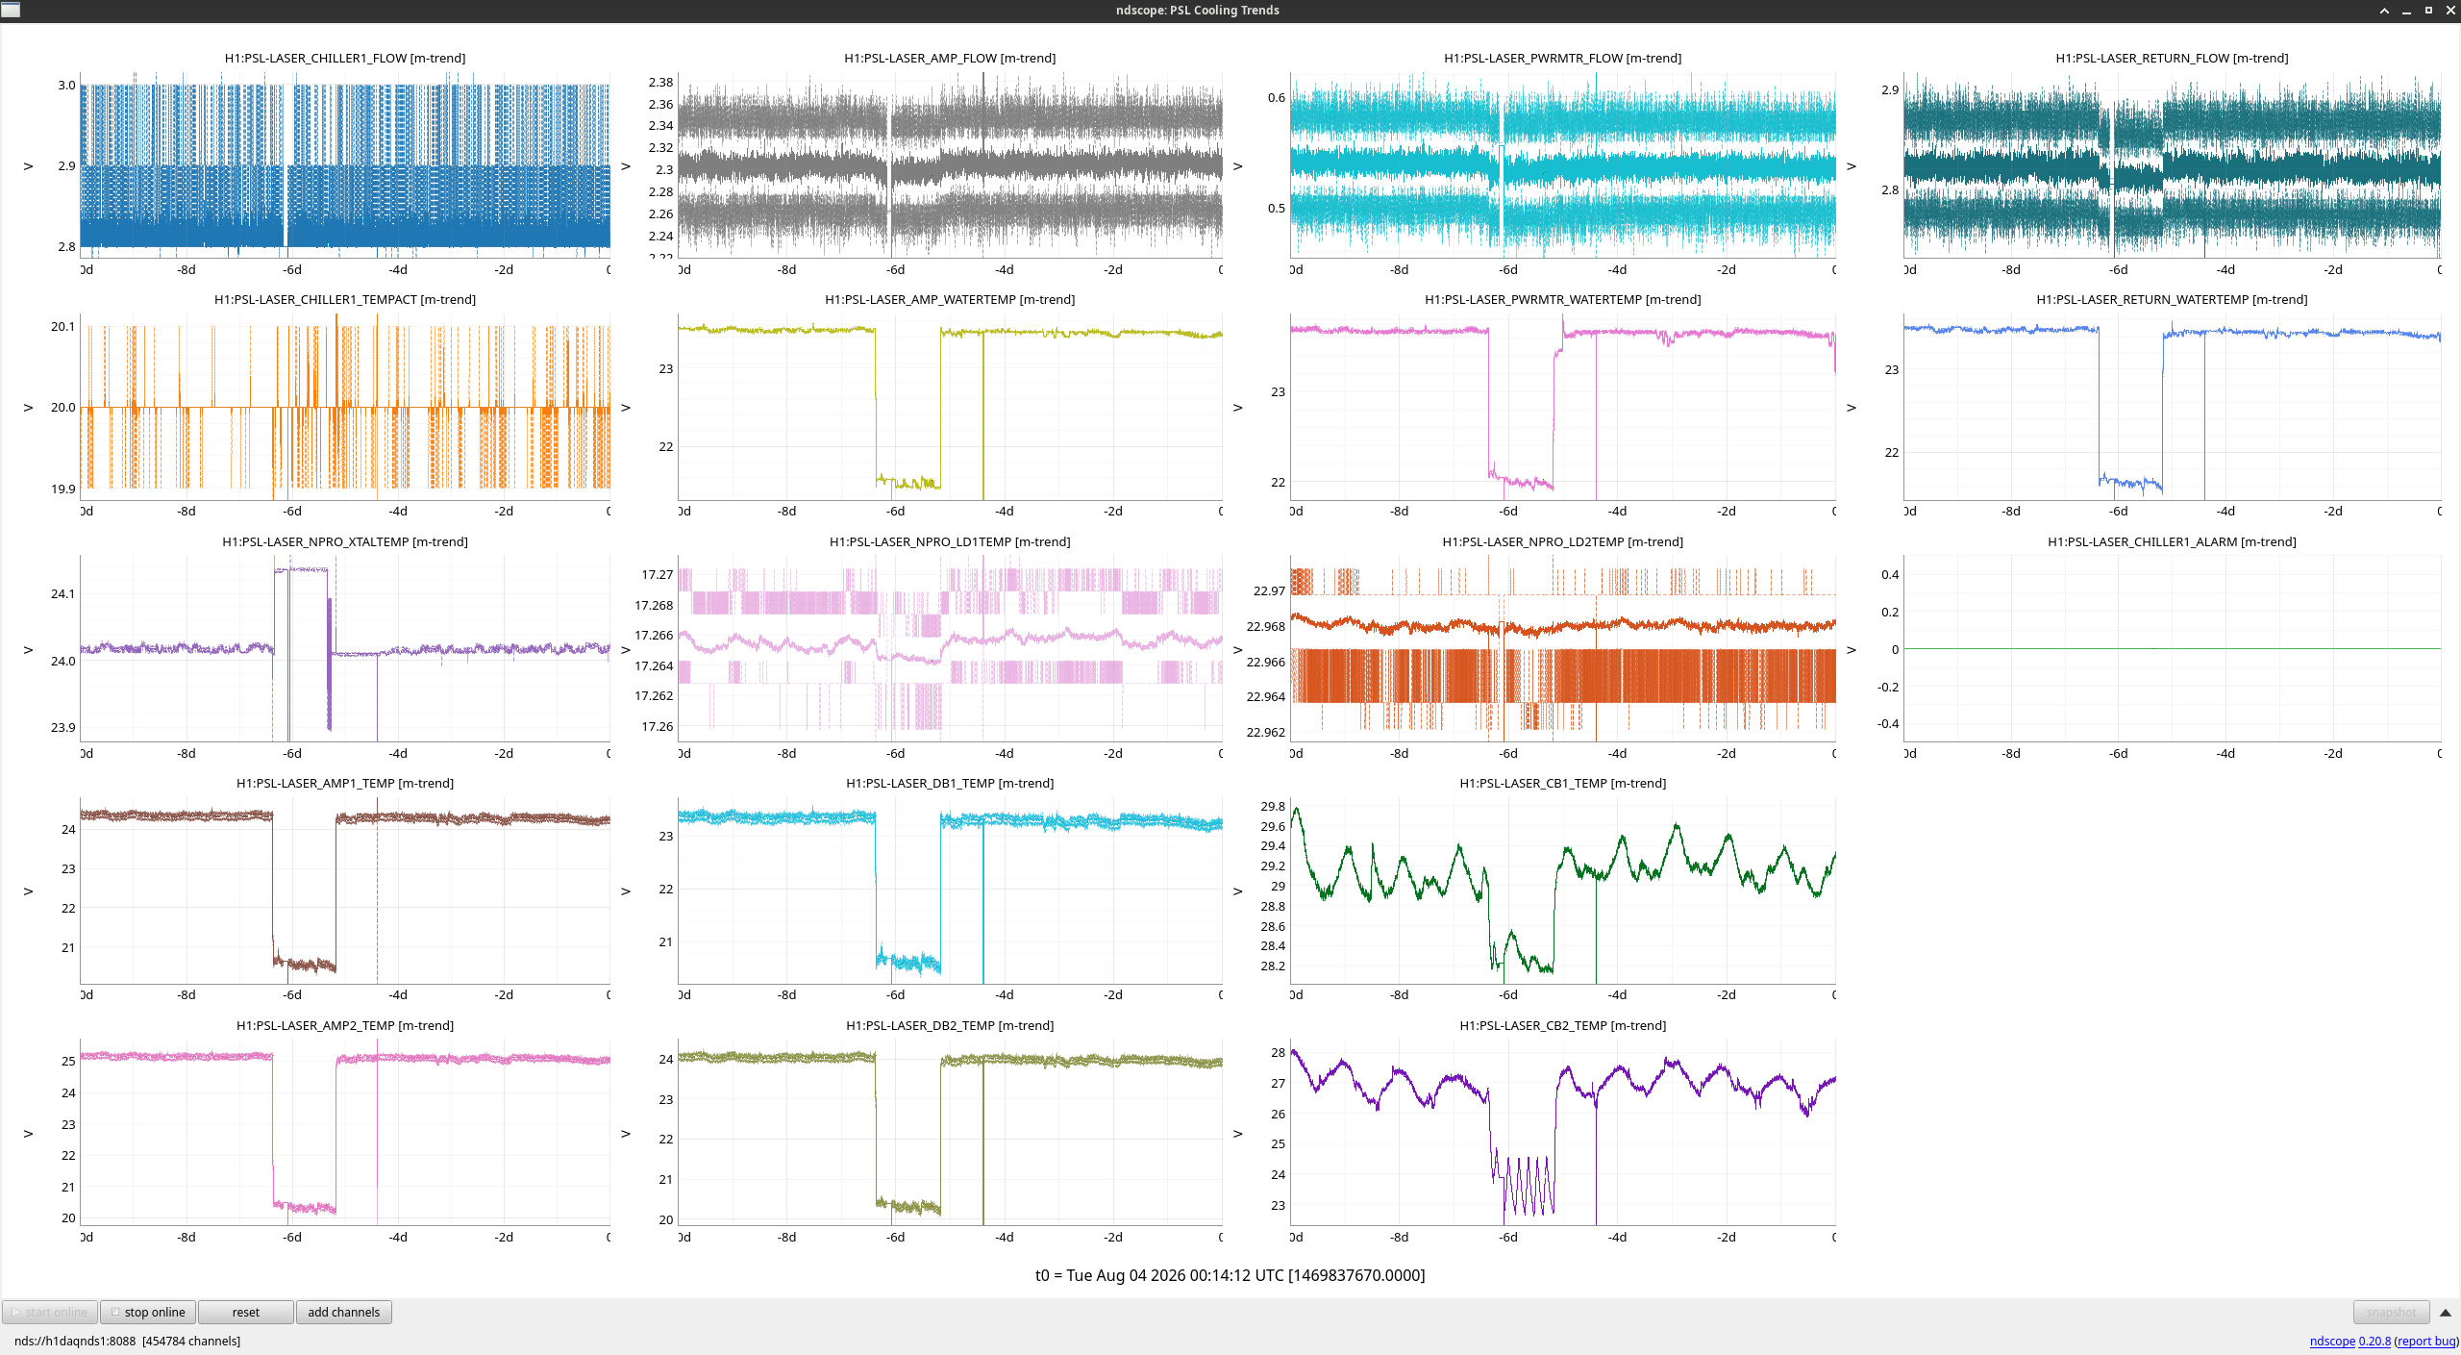
Task: Click the > marker beside the CB2_TEMP plot
Action: [1238, 1134]
